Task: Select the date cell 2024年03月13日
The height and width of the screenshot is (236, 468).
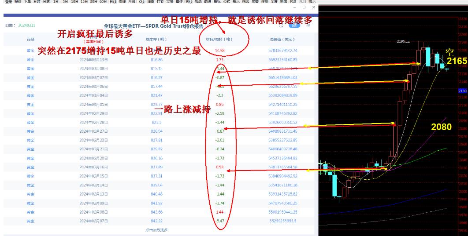Action: [93, 59]
